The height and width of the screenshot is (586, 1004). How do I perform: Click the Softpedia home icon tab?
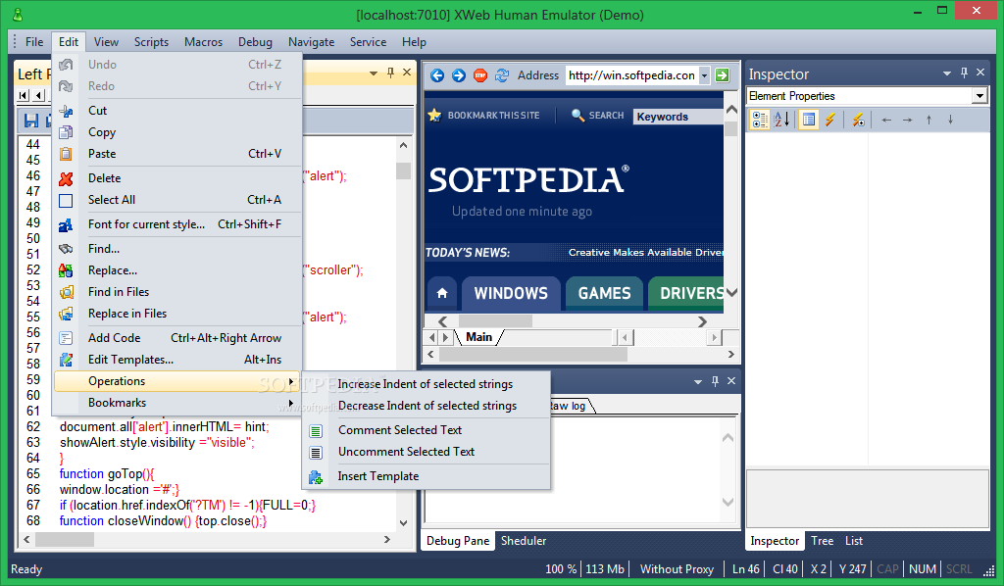click(442, 293)
